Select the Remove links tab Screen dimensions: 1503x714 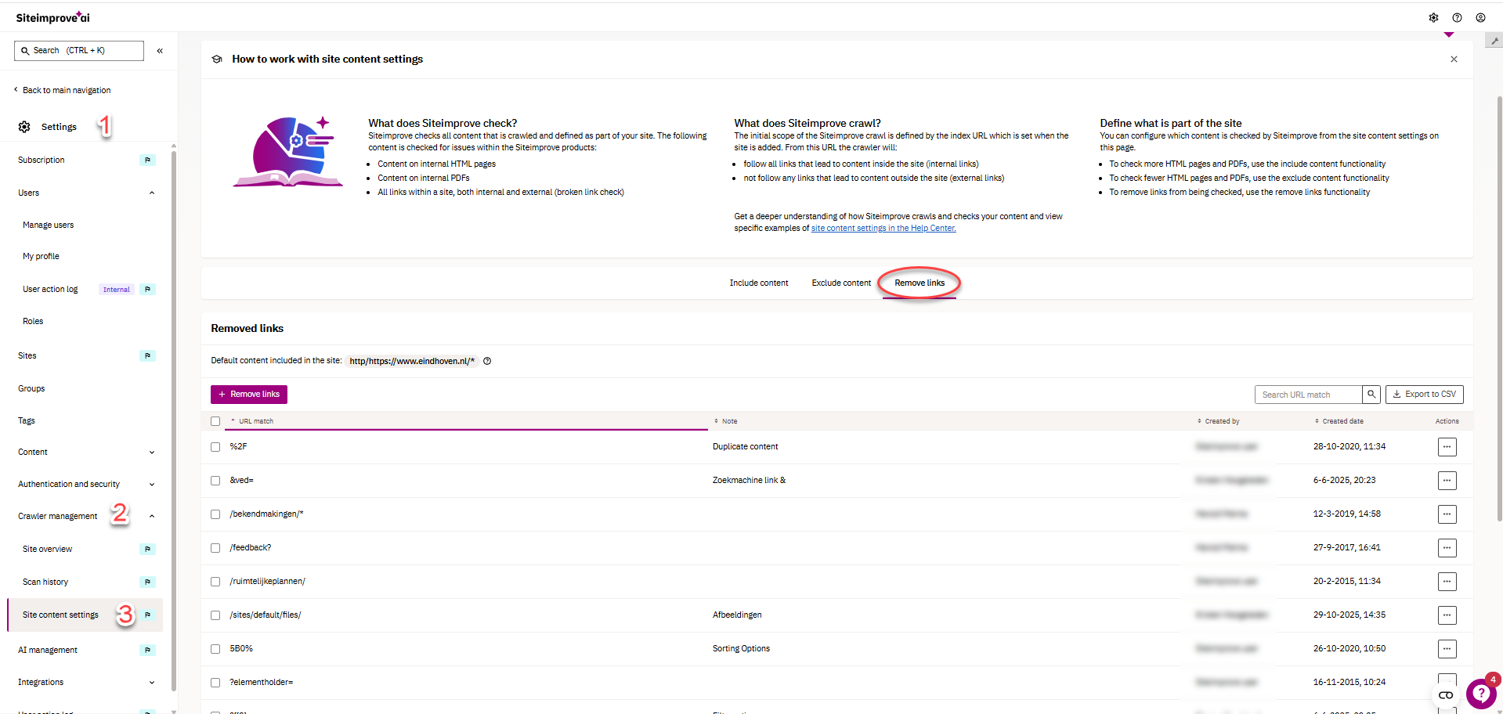(x=920, y=283)
